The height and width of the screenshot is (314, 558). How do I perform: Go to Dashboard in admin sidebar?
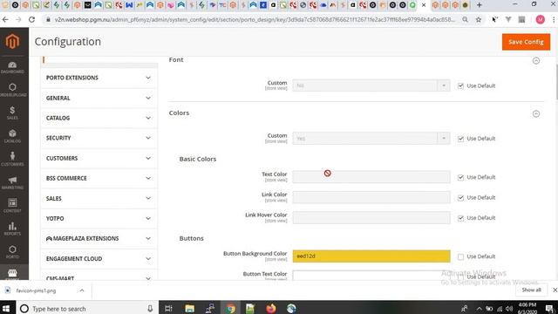12,67
